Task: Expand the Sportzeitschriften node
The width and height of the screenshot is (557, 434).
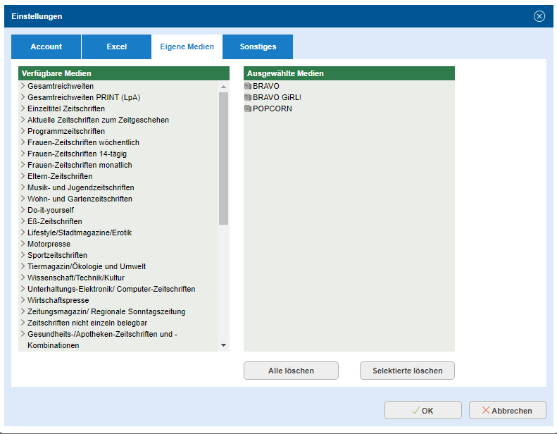Action: tap(23, 256)
